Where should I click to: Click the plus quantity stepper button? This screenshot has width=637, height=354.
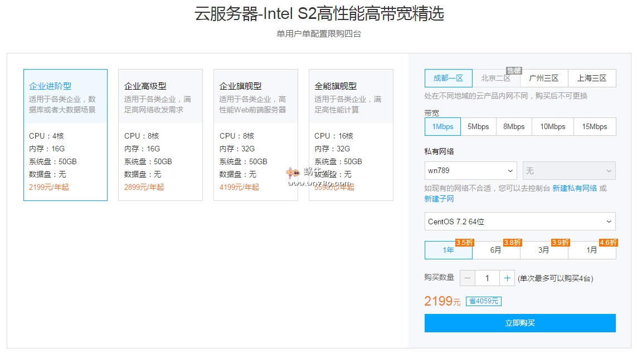(x=507, y=278)
